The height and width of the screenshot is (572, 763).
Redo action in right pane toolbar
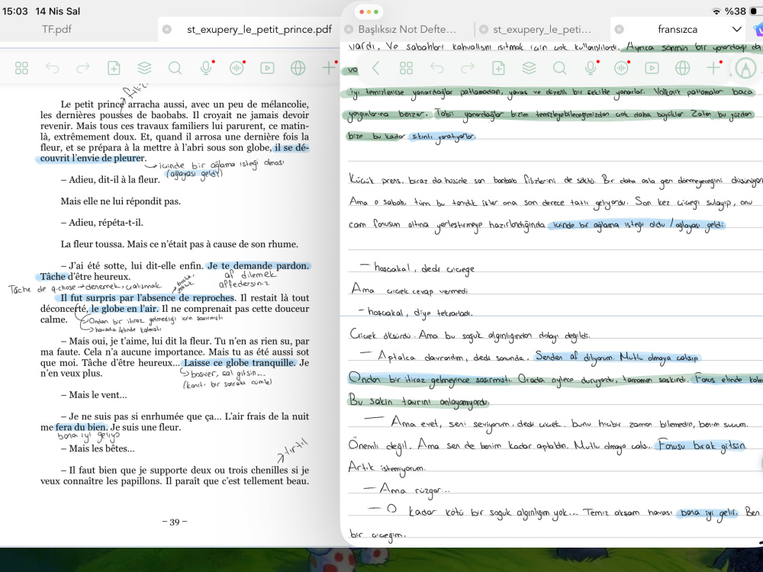pyautogui.click(x=468, y=68)
